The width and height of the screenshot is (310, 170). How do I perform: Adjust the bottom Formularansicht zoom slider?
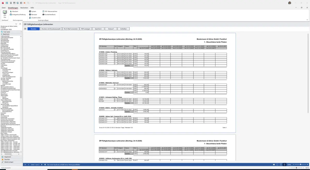(x=296, y=168)
